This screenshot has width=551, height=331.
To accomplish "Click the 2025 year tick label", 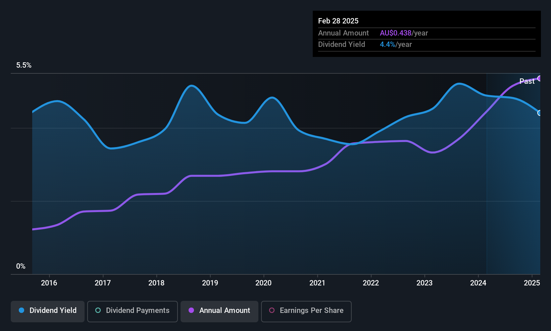I will click(x=532, y=283).
